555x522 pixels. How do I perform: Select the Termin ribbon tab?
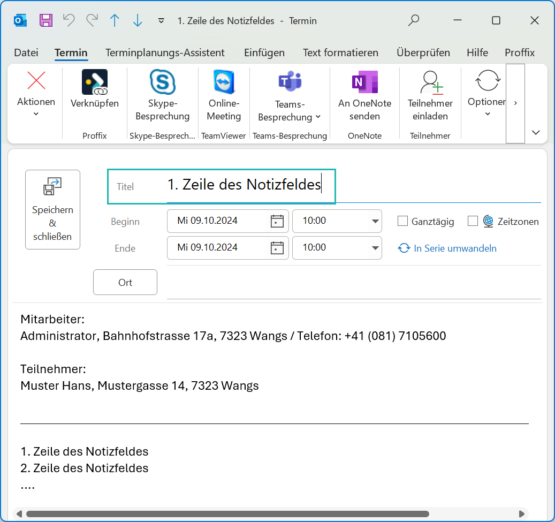[71, 52]
